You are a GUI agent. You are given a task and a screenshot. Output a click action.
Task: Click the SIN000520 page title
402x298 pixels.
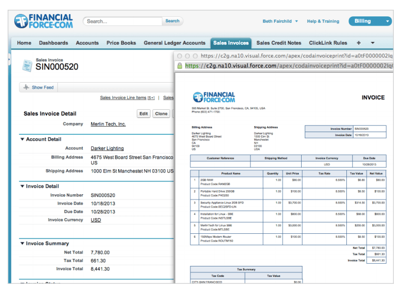[x=57, y=67]
